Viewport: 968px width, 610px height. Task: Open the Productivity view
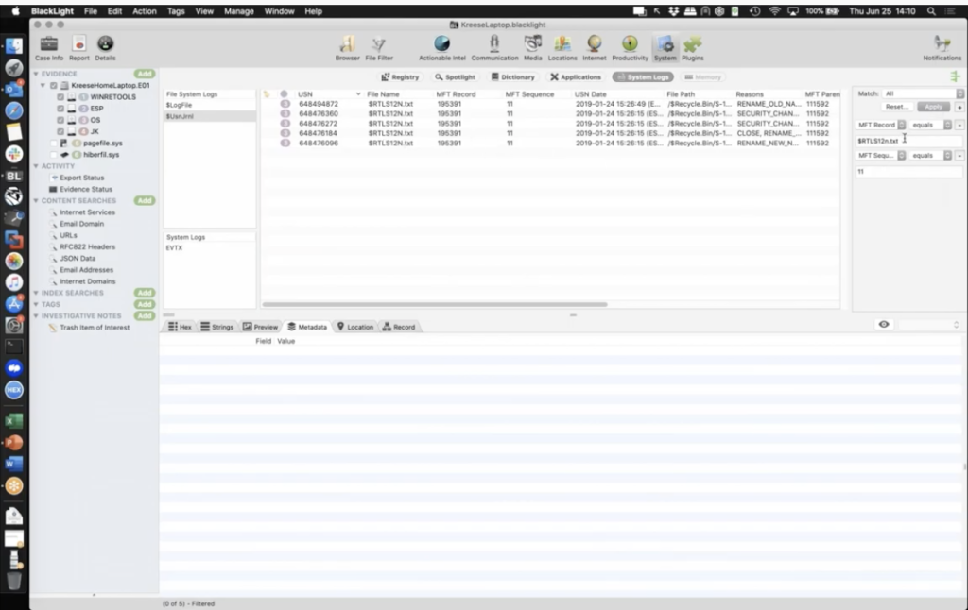630,48
